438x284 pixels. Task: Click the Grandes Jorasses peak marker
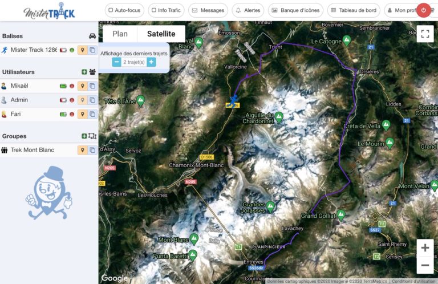click(270, 207)
